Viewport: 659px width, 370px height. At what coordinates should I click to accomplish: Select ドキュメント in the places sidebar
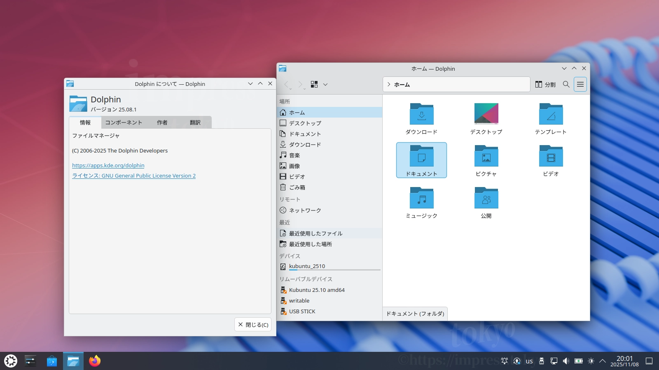pos(329,134)
